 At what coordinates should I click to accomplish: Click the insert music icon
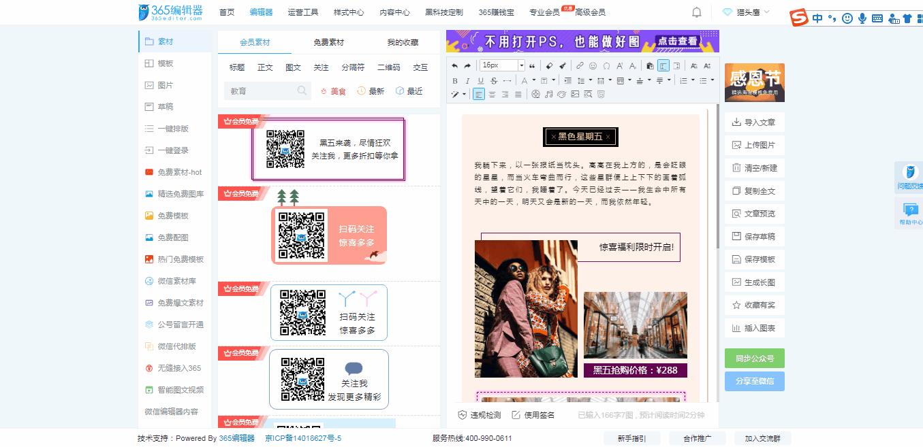click(549, 95)
